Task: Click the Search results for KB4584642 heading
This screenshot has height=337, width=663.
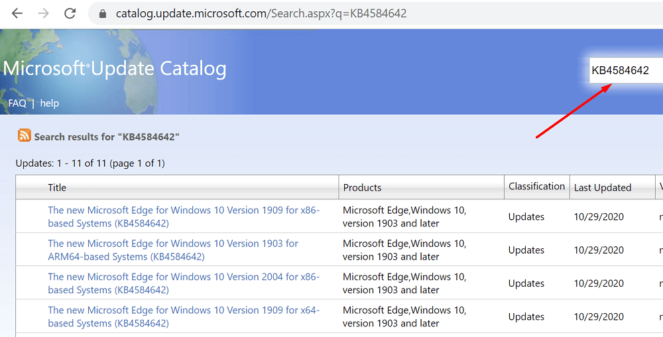Action: click(107, 137)
